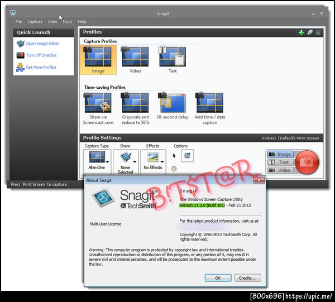
Task: Turn off OneClick link
Action: point(41,55)
